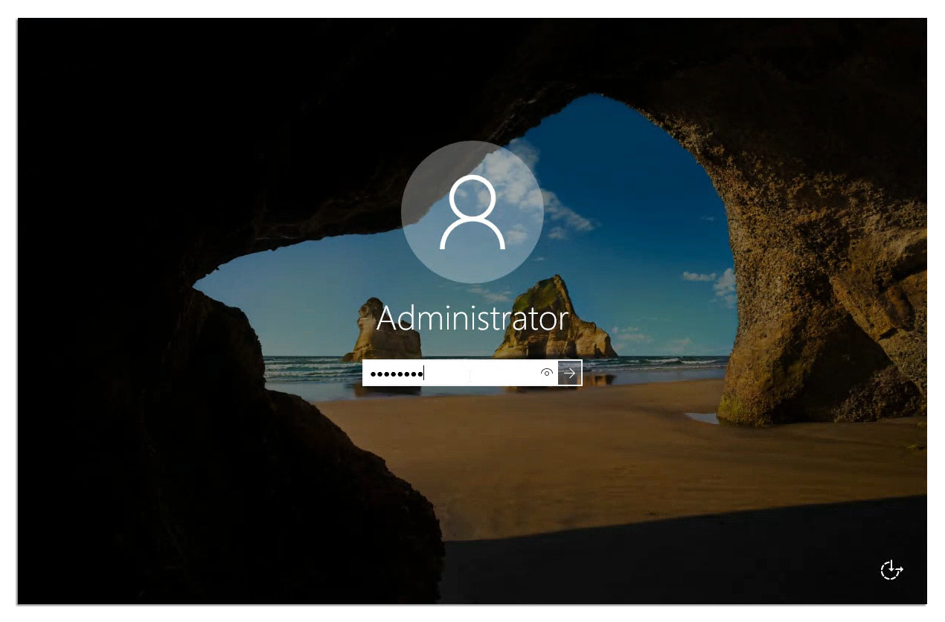Toggle password visibility in the password box
The height and width of the screenshot is (622, 945).
coord(547,373)
